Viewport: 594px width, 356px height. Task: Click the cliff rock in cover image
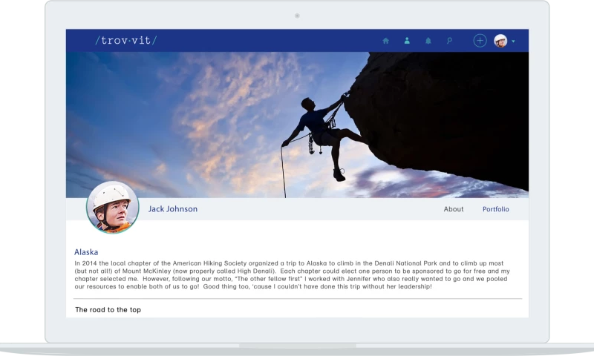(446, 111)
